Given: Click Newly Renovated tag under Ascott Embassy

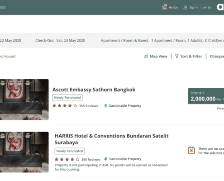Looking at the screenshot, I should coord(67,98).
